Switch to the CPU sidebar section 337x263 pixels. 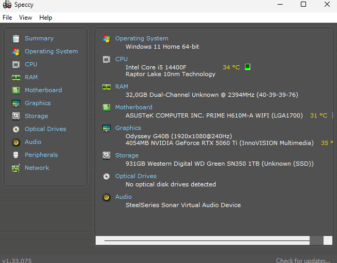[31, 64]
